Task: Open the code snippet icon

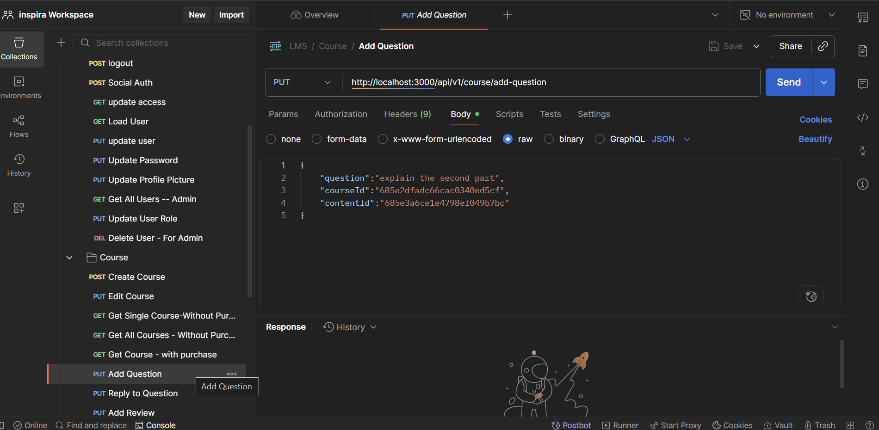Action: point(862,117)
